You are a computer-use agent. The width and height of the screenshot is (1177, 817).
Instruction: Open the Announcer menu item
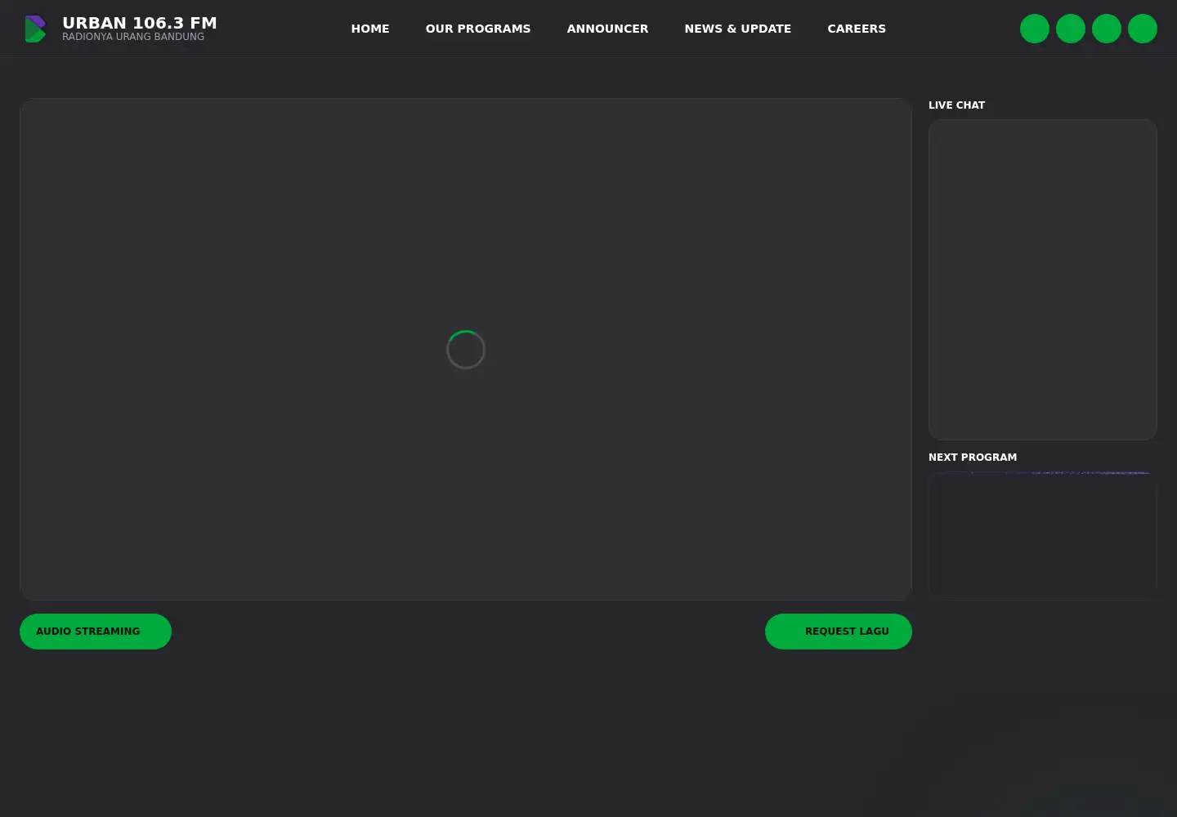pyautogui.click(x=607, y=29)
